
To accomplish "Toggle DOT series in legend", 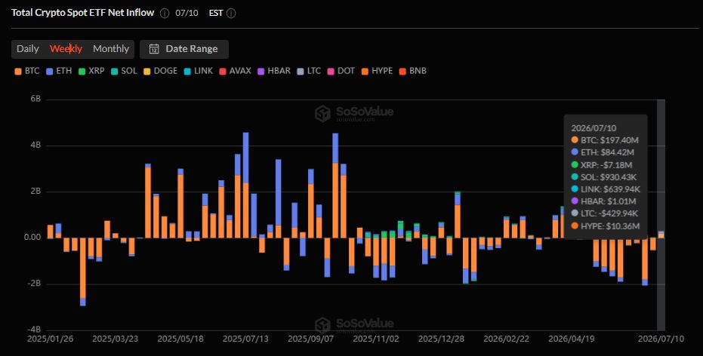I will [x=341, y=71].
